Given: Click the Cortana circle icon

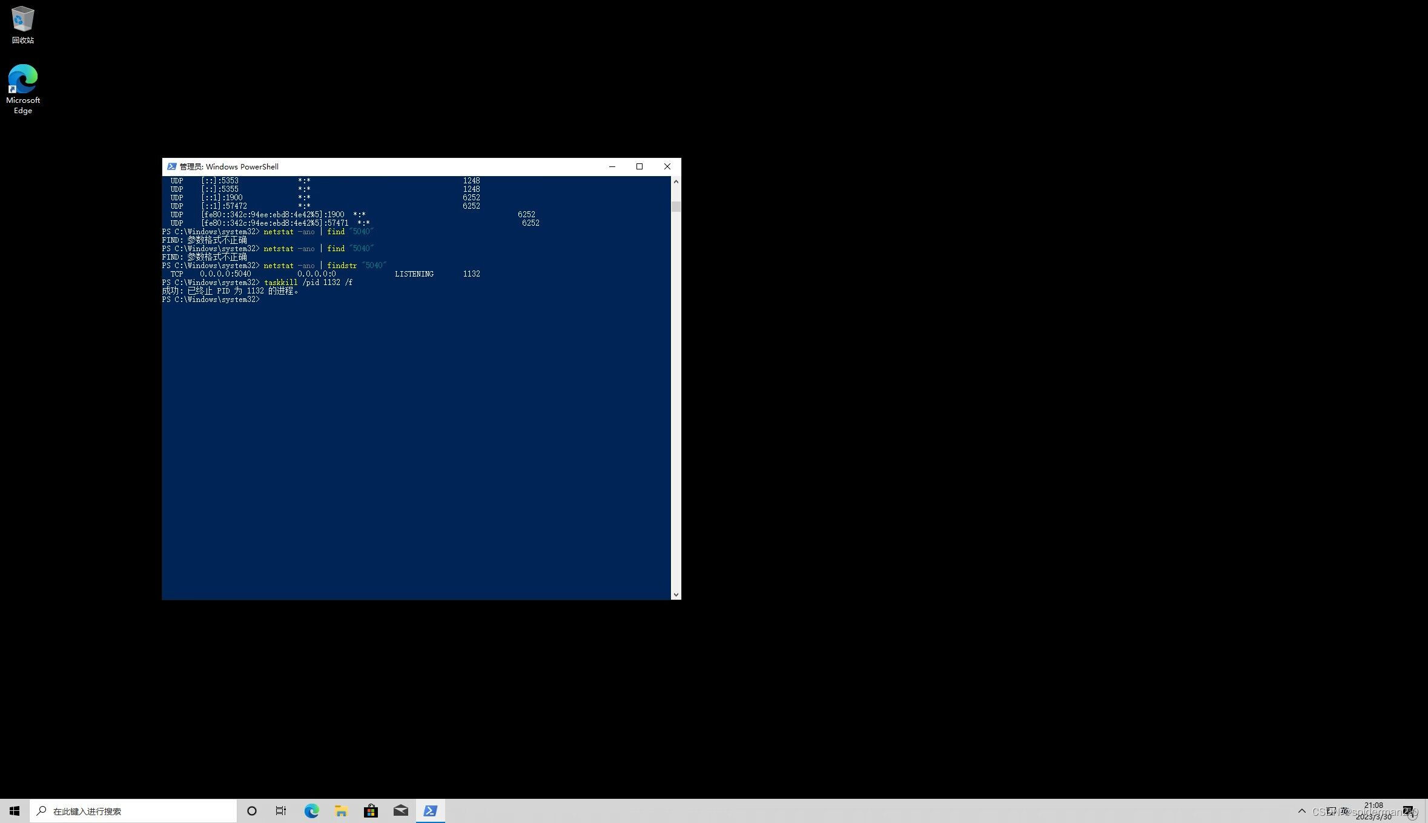Looking at the screenshot, I should pyautogui.click(x=252, y=811).
